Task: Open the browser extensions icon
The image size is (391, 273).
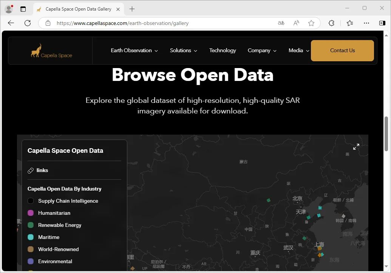Action: (x=331, y=23)
